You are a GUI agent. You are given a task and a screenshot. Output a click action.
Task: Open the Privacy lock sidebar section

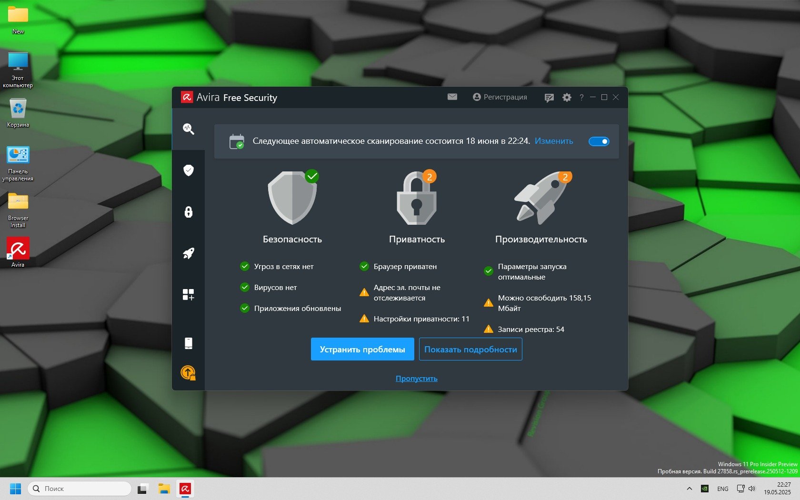coord(189,212)
